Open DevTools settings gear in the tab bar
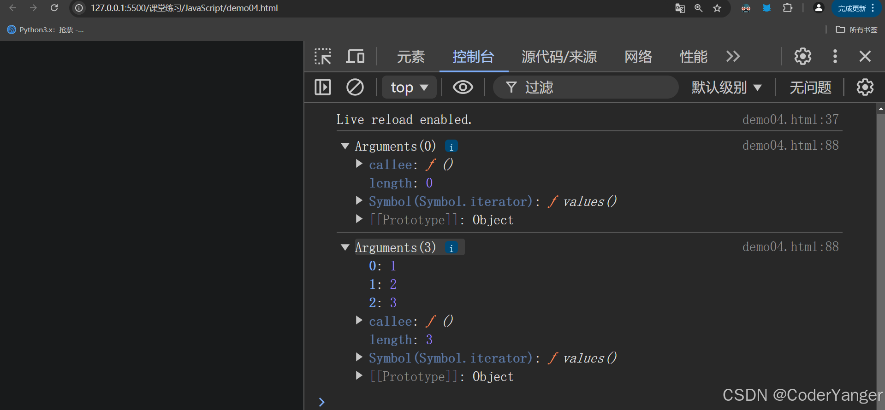 tap(803, 56)
